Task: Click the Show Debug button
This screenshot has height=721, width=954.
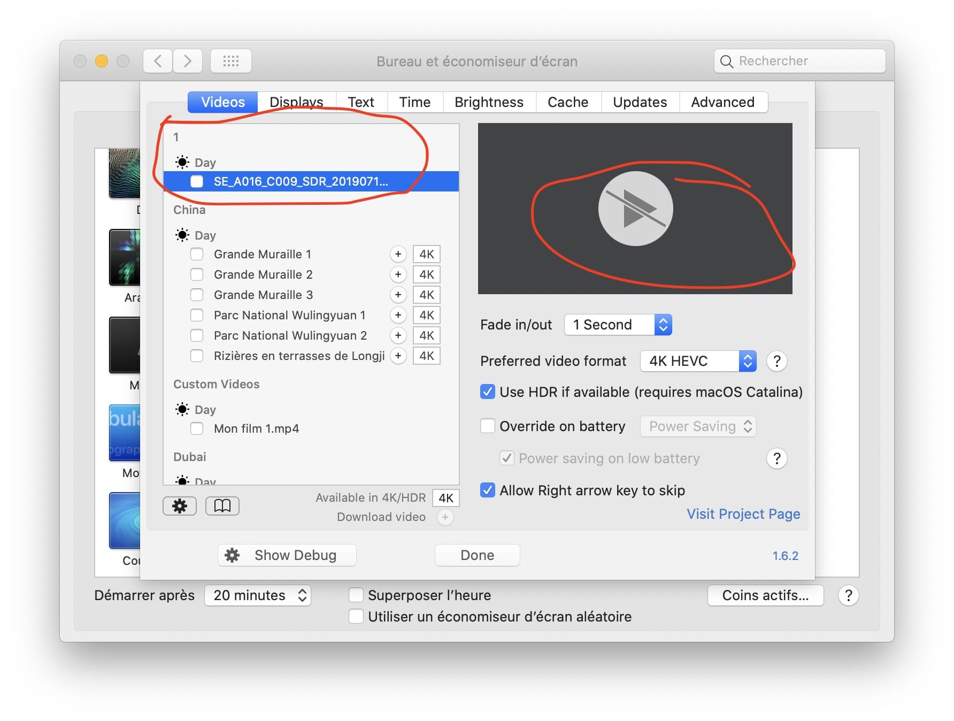Action: (x=287, y=555)
